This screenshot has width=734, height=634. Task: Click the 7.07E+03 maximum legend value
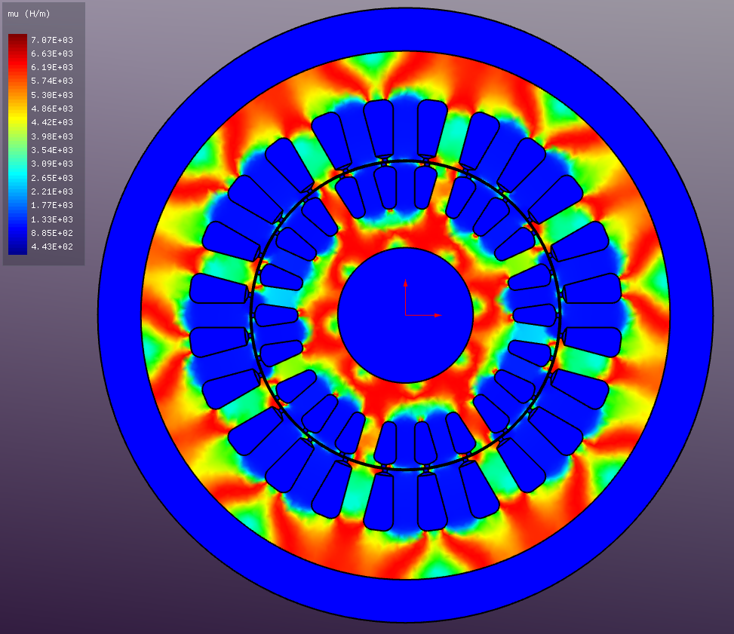tap(52, 40)
